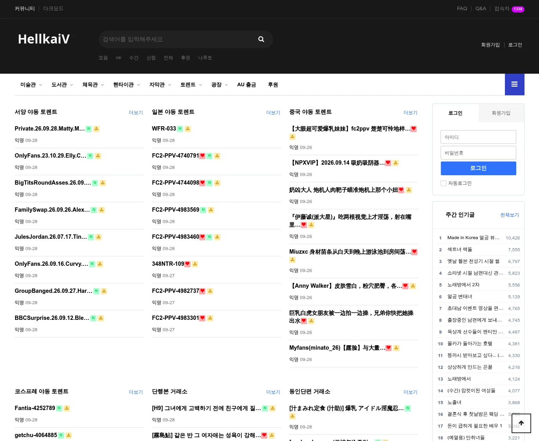Click the 1338 visitors count badge

[518, 9]
